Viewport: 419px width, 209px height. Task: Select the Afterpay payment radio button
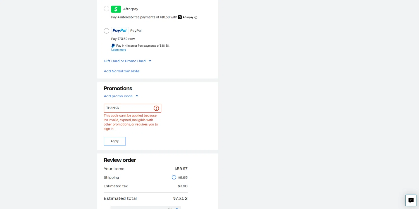(x=106, y=9)
